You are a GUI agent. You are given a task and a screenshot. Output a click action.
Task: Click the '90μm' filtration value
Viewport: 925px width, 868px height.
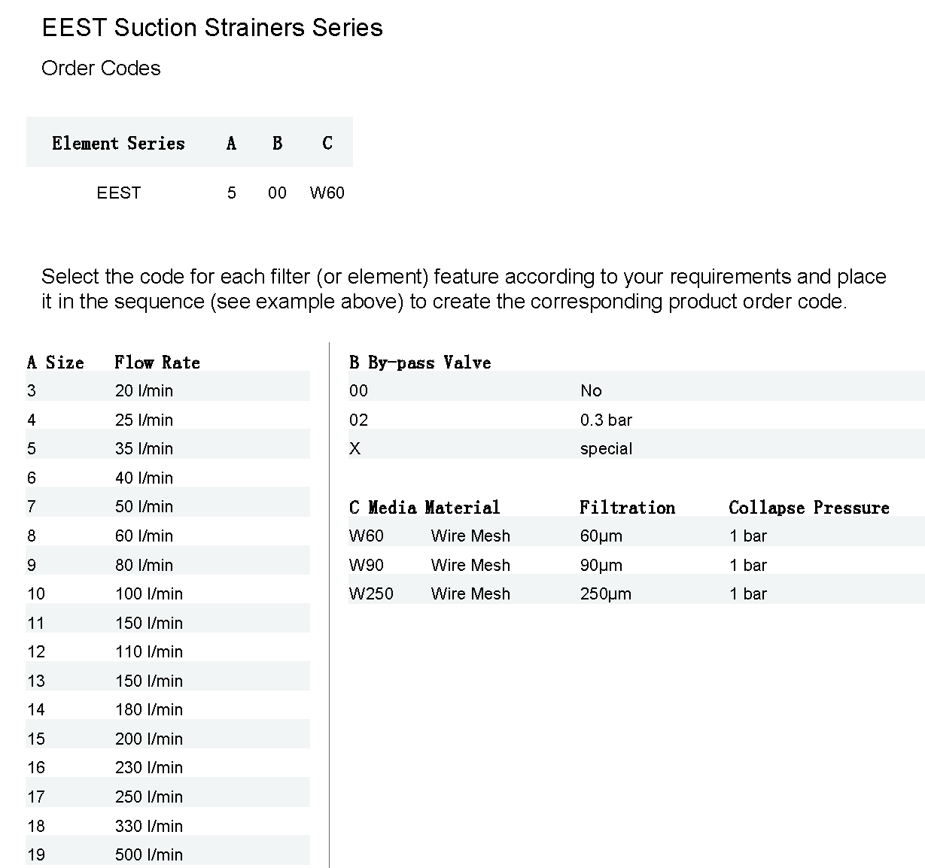tap(601, 565)
